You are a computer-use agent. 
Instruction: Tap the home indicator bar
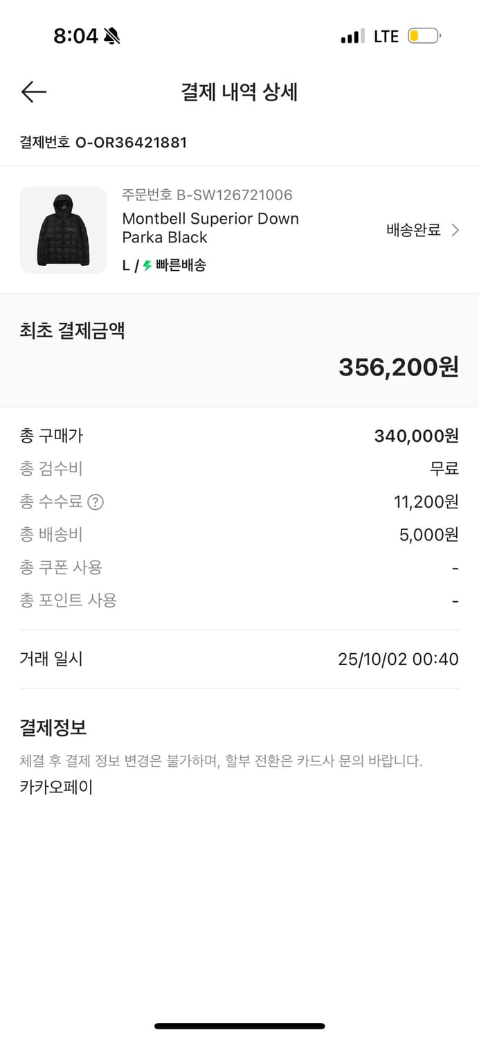point(239,1026)
